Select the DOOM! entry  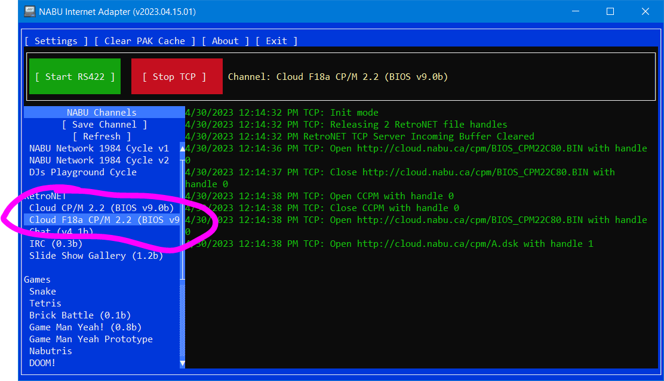click(x=42, y=363)
